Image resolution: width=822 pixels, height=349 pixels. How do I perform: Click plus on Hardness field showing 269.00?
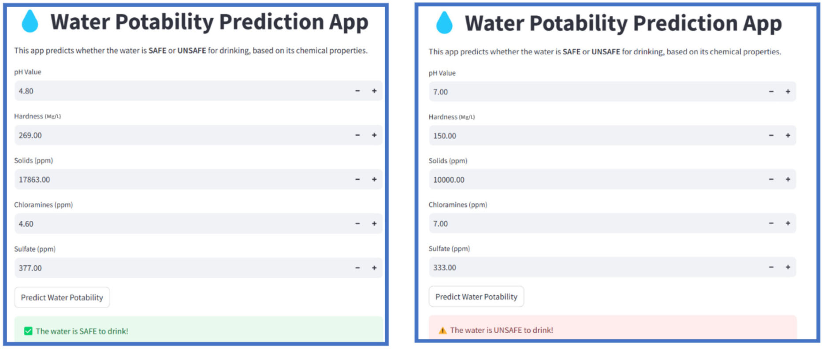click(374, 135)
